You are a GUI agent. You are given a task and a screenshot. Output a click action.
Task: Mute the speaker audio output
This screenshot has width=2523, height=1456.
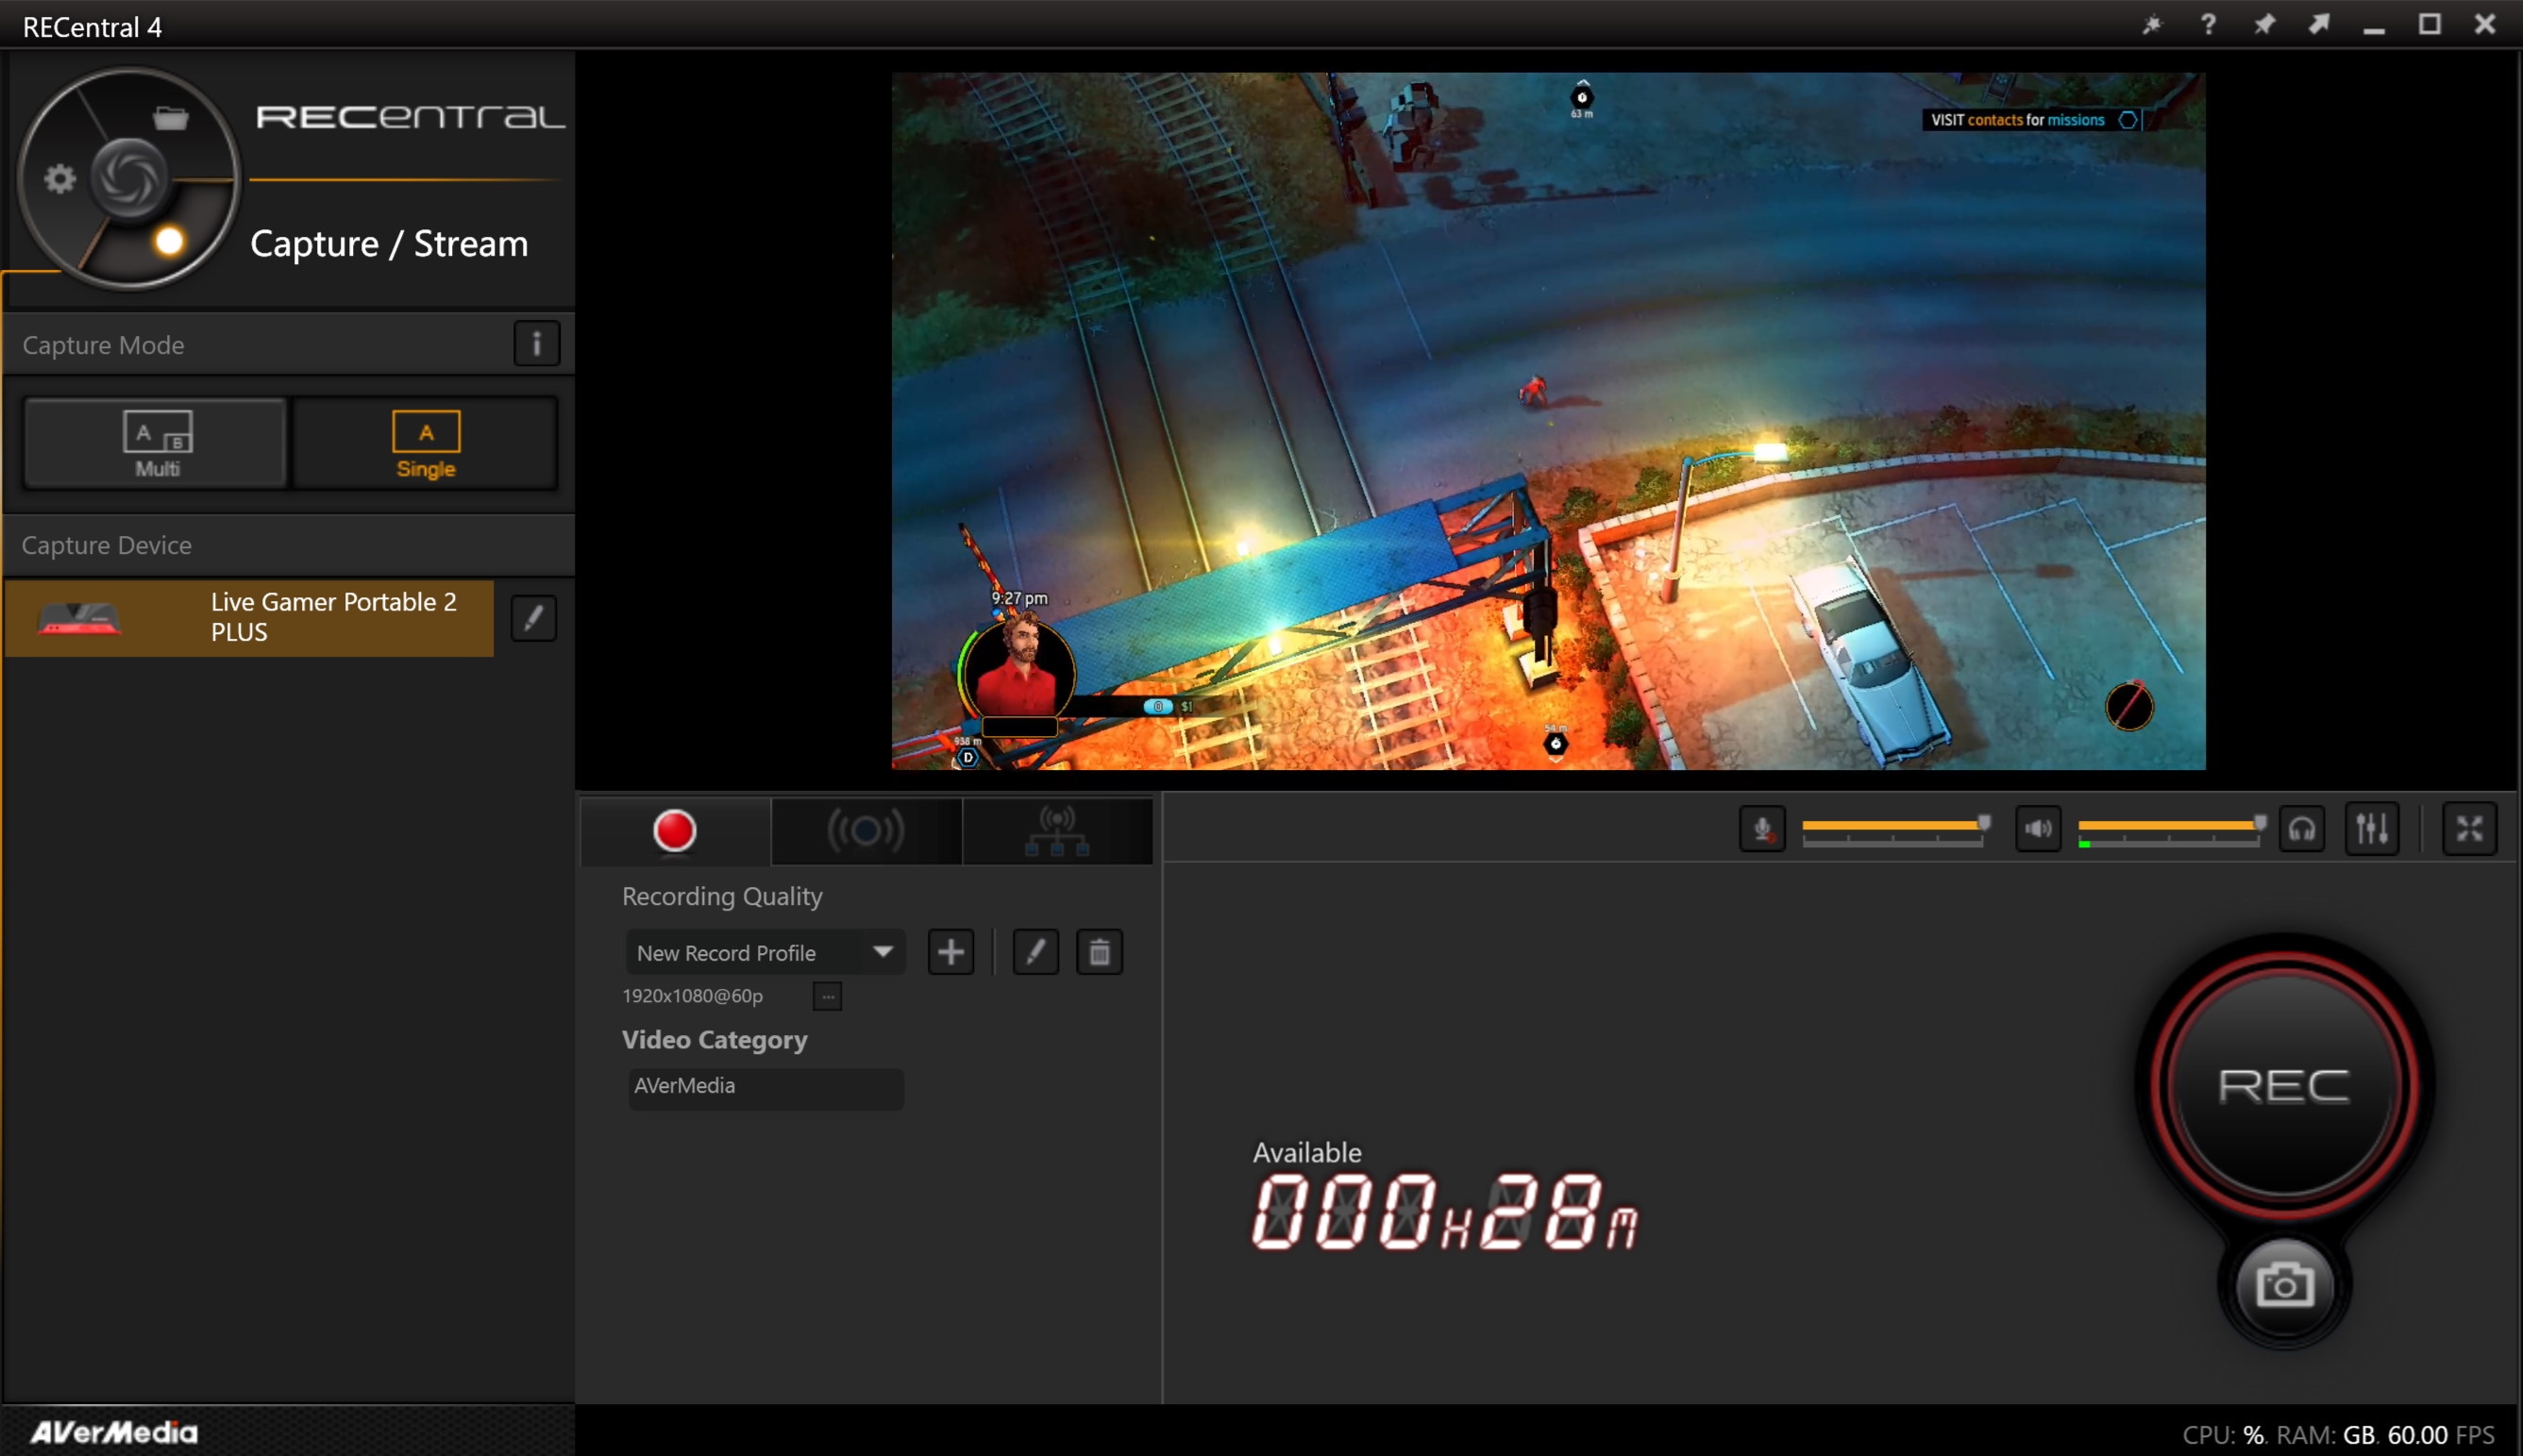[2040, 828]
